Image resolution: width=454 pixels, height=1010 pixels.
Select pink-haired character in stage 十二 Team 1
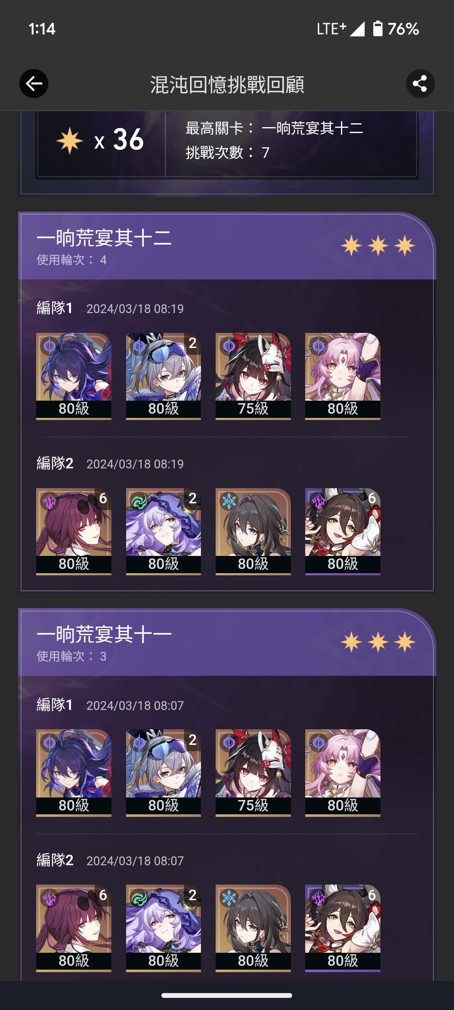pos(343,376)
